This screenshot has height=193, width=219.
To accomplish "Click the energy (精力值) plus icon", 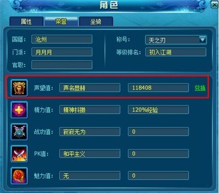I will [x=19, y=110].
